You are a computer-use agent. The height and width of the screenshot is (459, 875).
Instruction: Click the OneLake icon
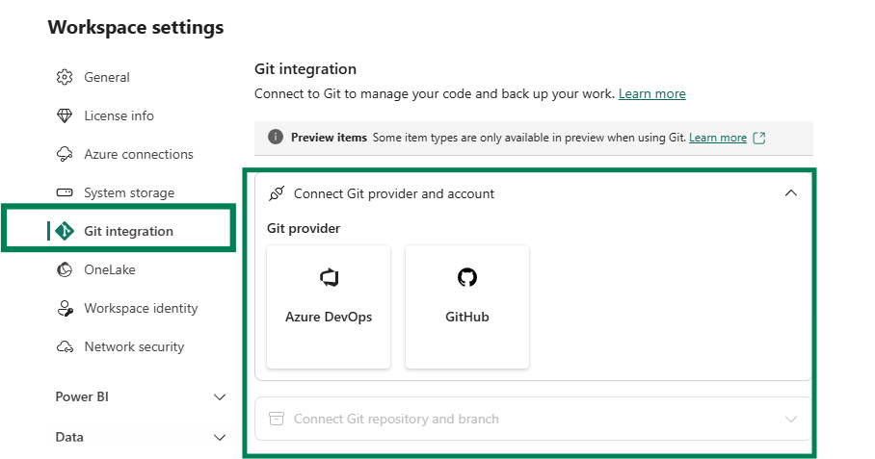pos(65,269)
